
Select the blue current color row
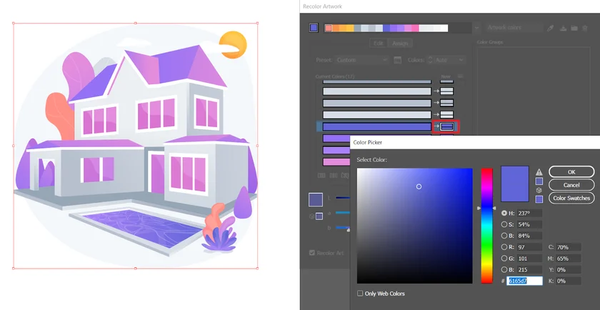coord(377,126)
